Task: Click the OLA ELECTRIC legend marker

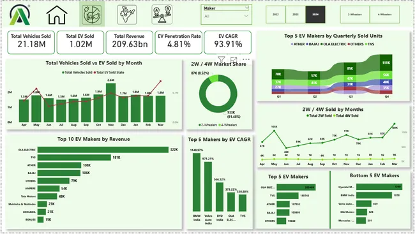Action: [322, 44]
